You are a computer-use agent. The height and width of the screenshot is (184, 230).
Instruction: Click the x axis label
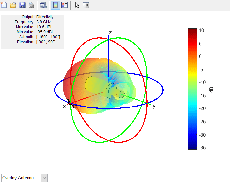coord(65,107)
